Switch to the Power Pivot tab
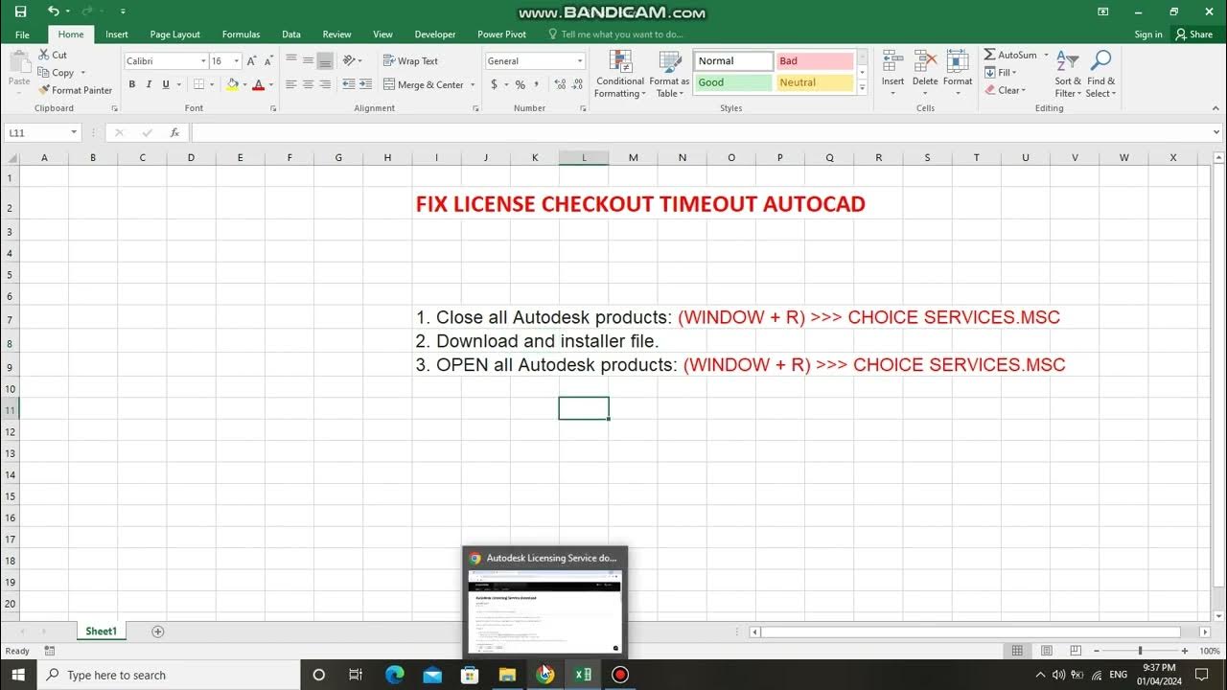Screen dimensions: 1227x690 (502, 34)
